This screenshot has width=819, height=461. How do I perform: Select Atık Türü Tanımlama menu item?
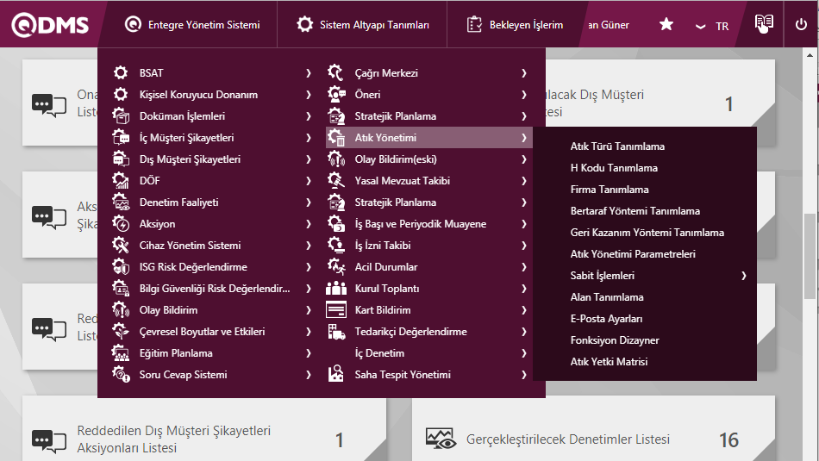617,146
